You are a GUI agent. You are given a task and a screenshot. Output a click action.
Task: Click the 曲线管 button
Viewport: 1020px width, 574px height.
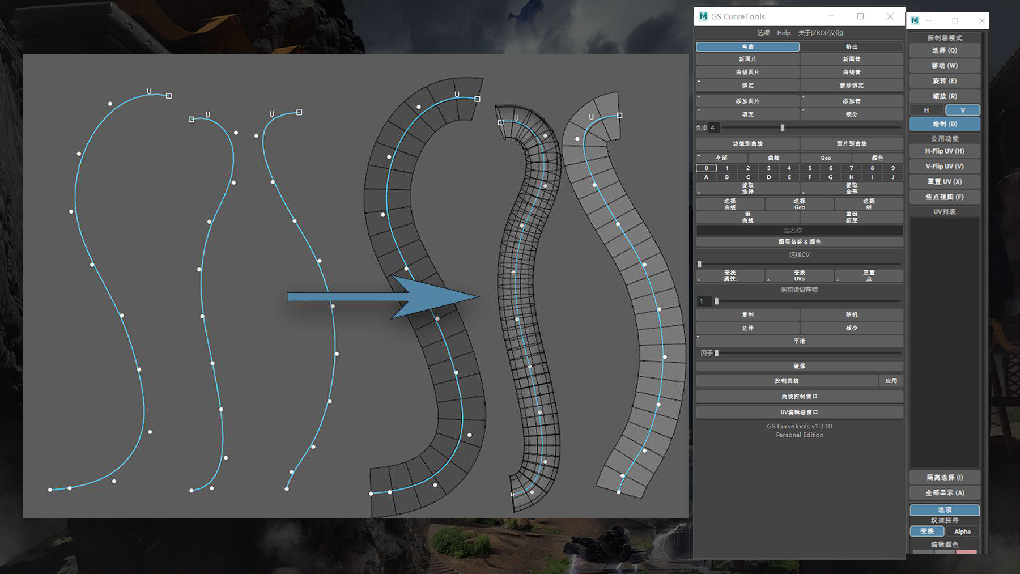852,72
